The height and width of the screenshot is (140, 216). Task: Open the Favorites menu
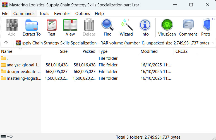click(x=62, y=13)
